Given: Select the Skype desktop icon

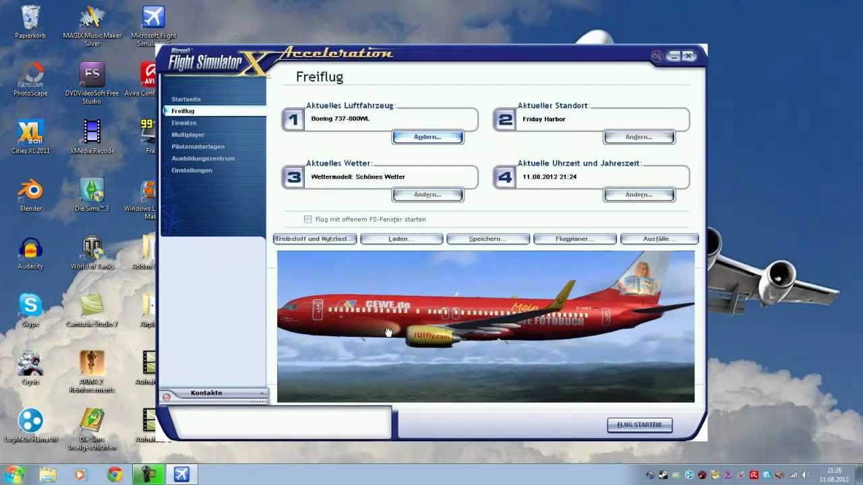Looking at the screenshot, I should [x=30, y=310].
